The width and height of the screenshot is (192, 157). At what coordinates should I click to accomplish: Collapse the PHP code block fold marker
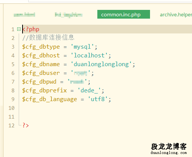[19, 29]
